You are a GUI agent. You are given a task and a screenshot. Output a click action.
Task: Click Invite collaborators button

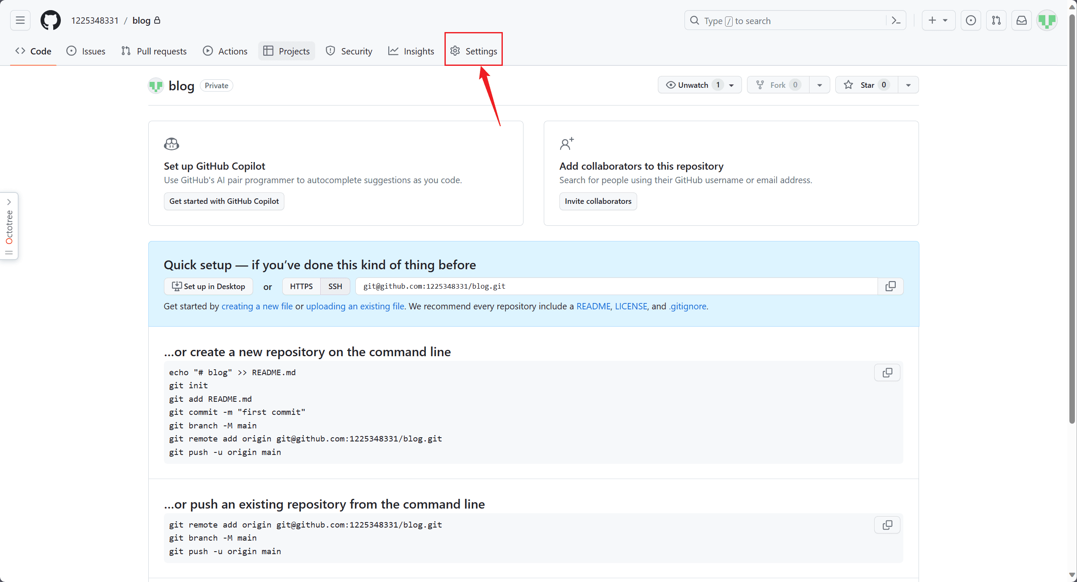point(597,201)
